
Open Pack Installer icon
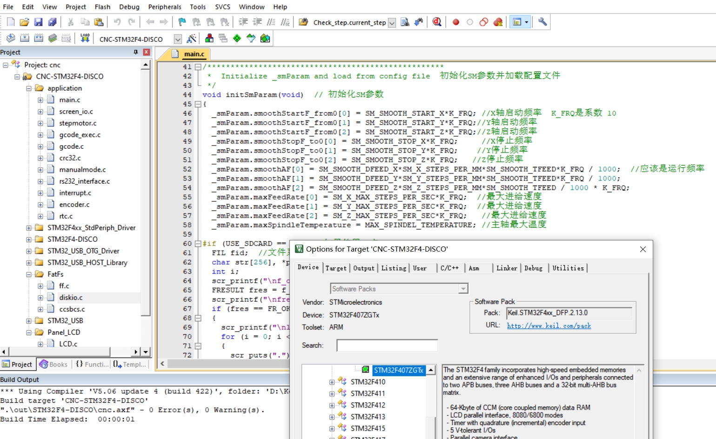pos(265,38)
